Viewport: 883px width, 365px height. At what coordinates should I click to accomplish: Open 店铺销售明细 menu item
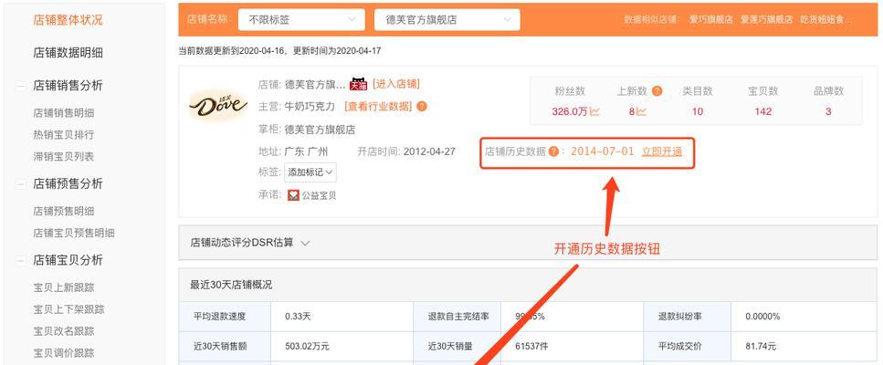tap(64, 113)
